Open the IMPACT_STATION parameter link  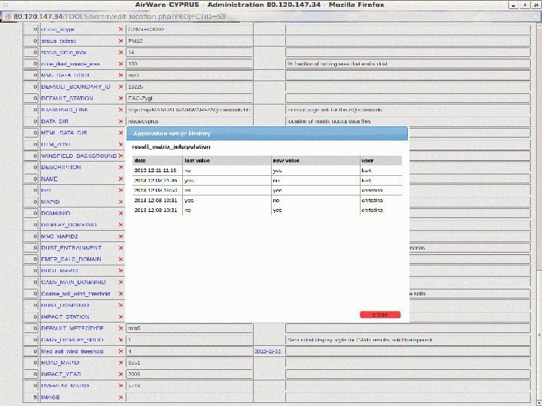(x=65, y=317)
